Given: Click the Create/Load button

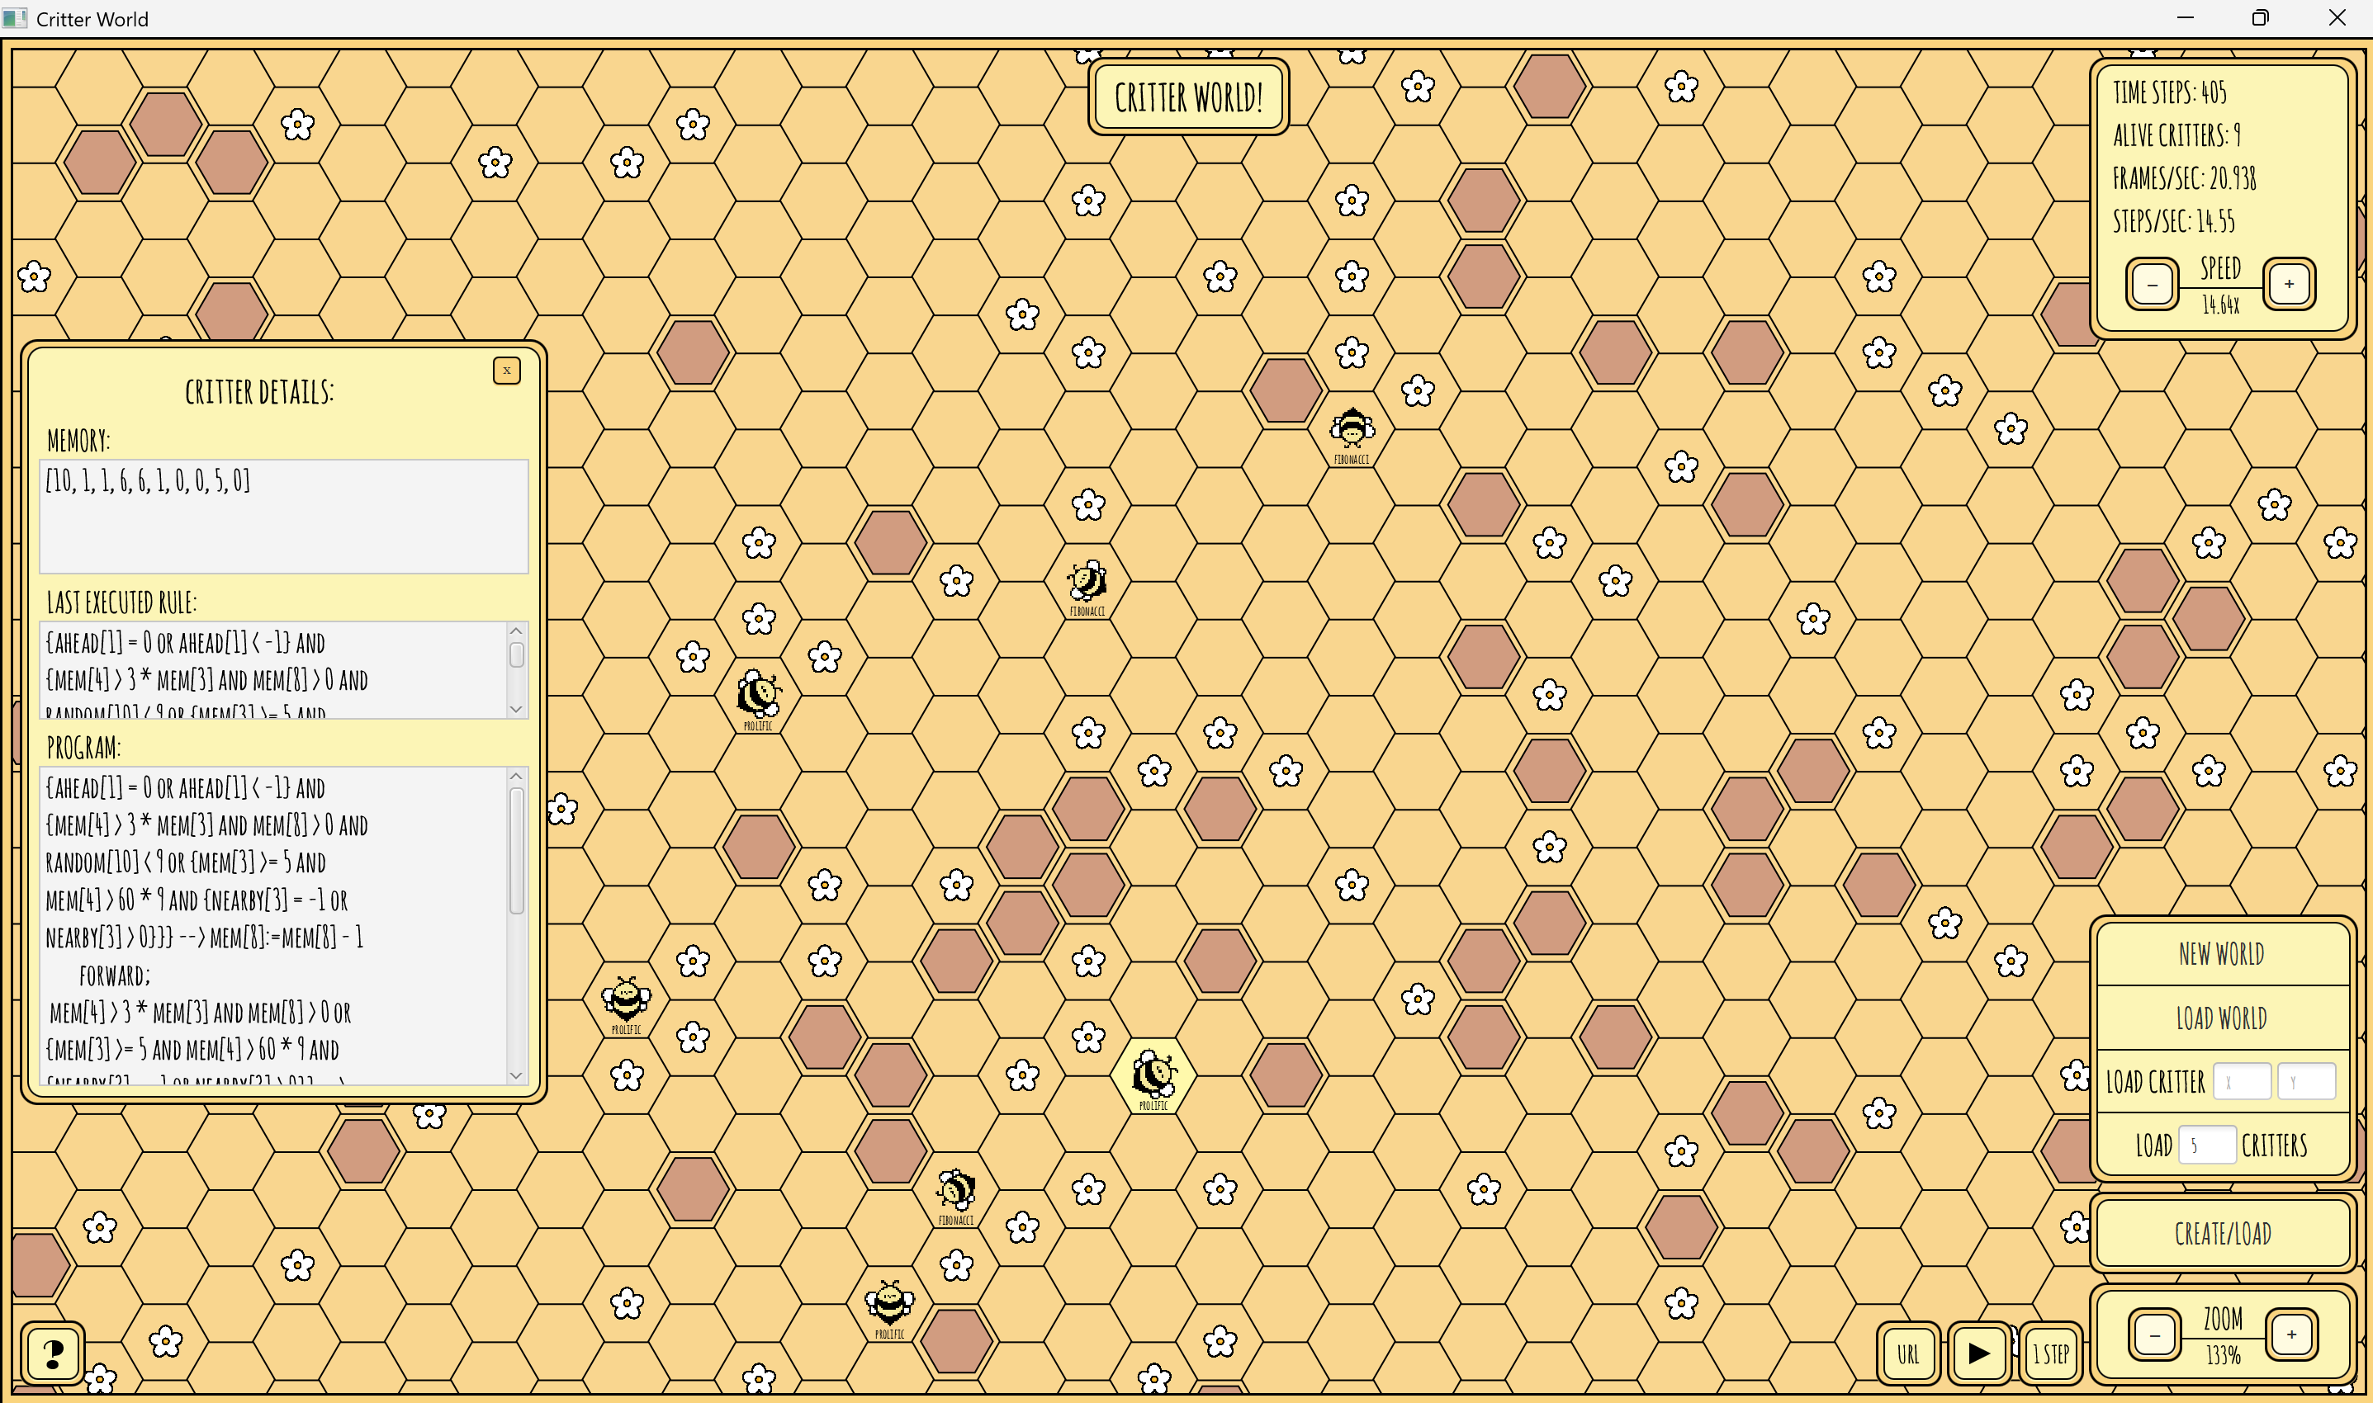Looking at the screenshot, I should (x=2223, y=1234).
